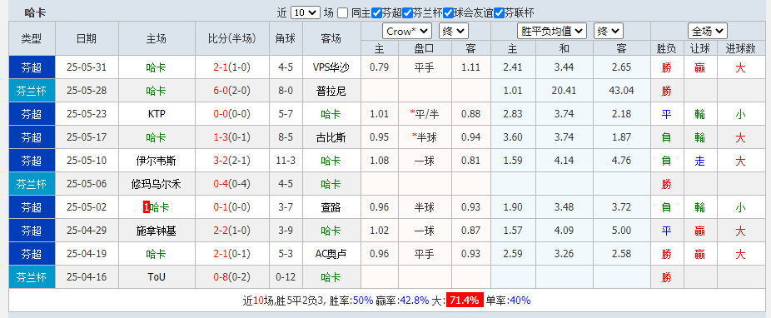This screenshot has height=318, width=771.
Task: Click the 比分(半场) column header
Action: pos(232,38)
